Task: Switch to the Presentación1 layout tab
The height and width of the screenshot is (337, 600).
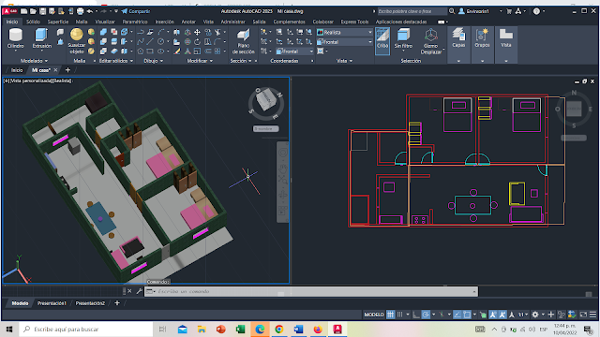Action: click(x=52, y=303)
